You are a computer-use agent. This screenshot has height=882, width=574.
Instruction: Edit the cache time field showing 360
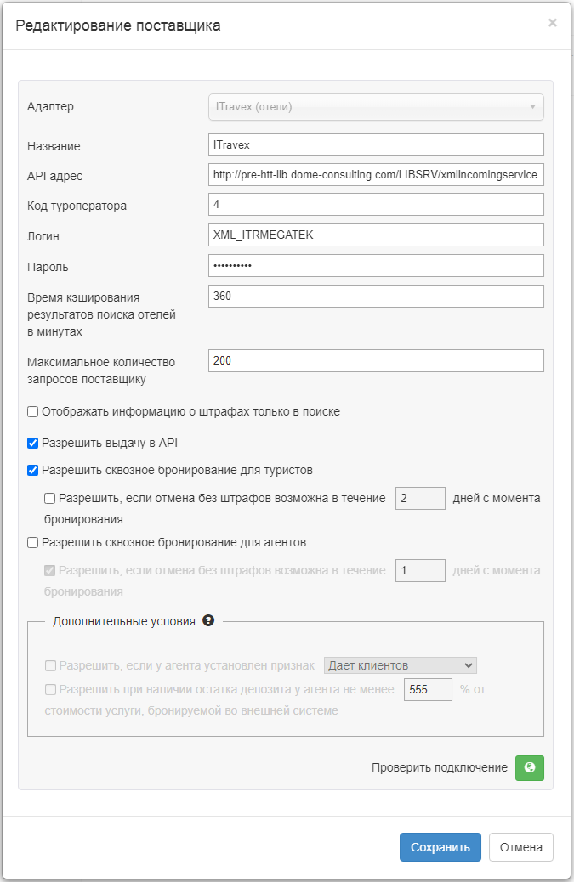click(x=376, y=296)
